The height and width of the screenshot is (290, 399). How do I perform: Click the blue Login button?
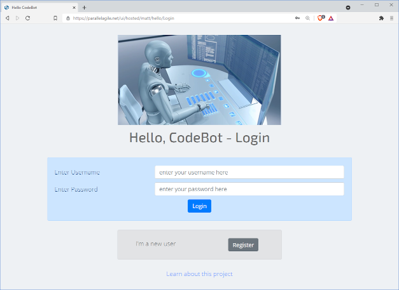click(x=199, y=206)
